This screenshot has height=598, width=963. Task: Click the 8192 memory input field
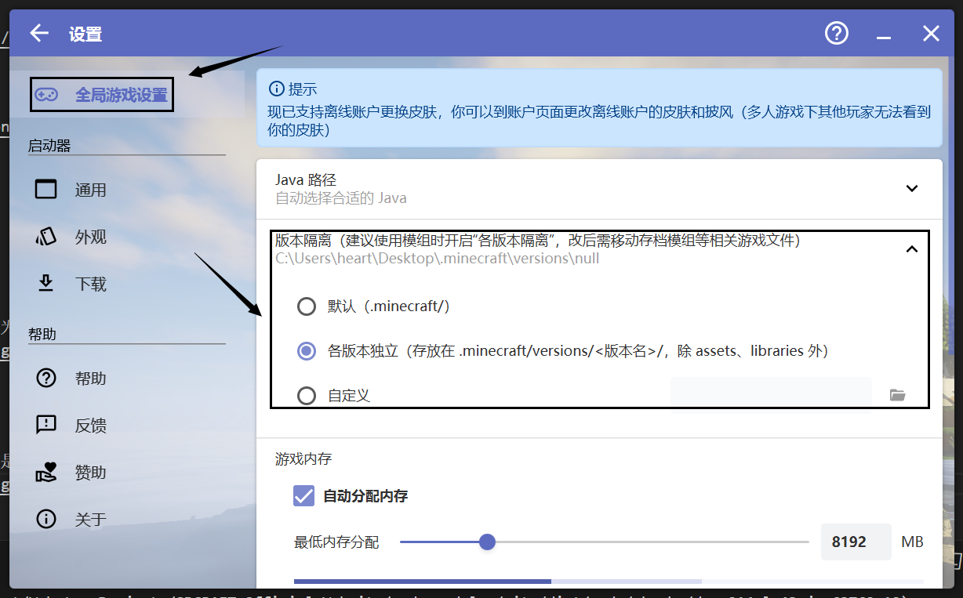[x=855, y=542]
